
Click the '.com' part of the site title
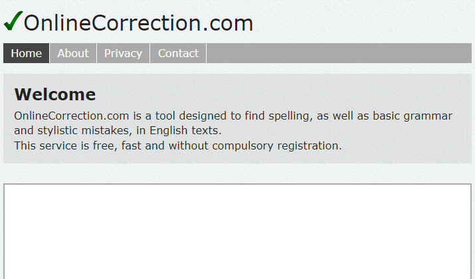pos(227,24)
